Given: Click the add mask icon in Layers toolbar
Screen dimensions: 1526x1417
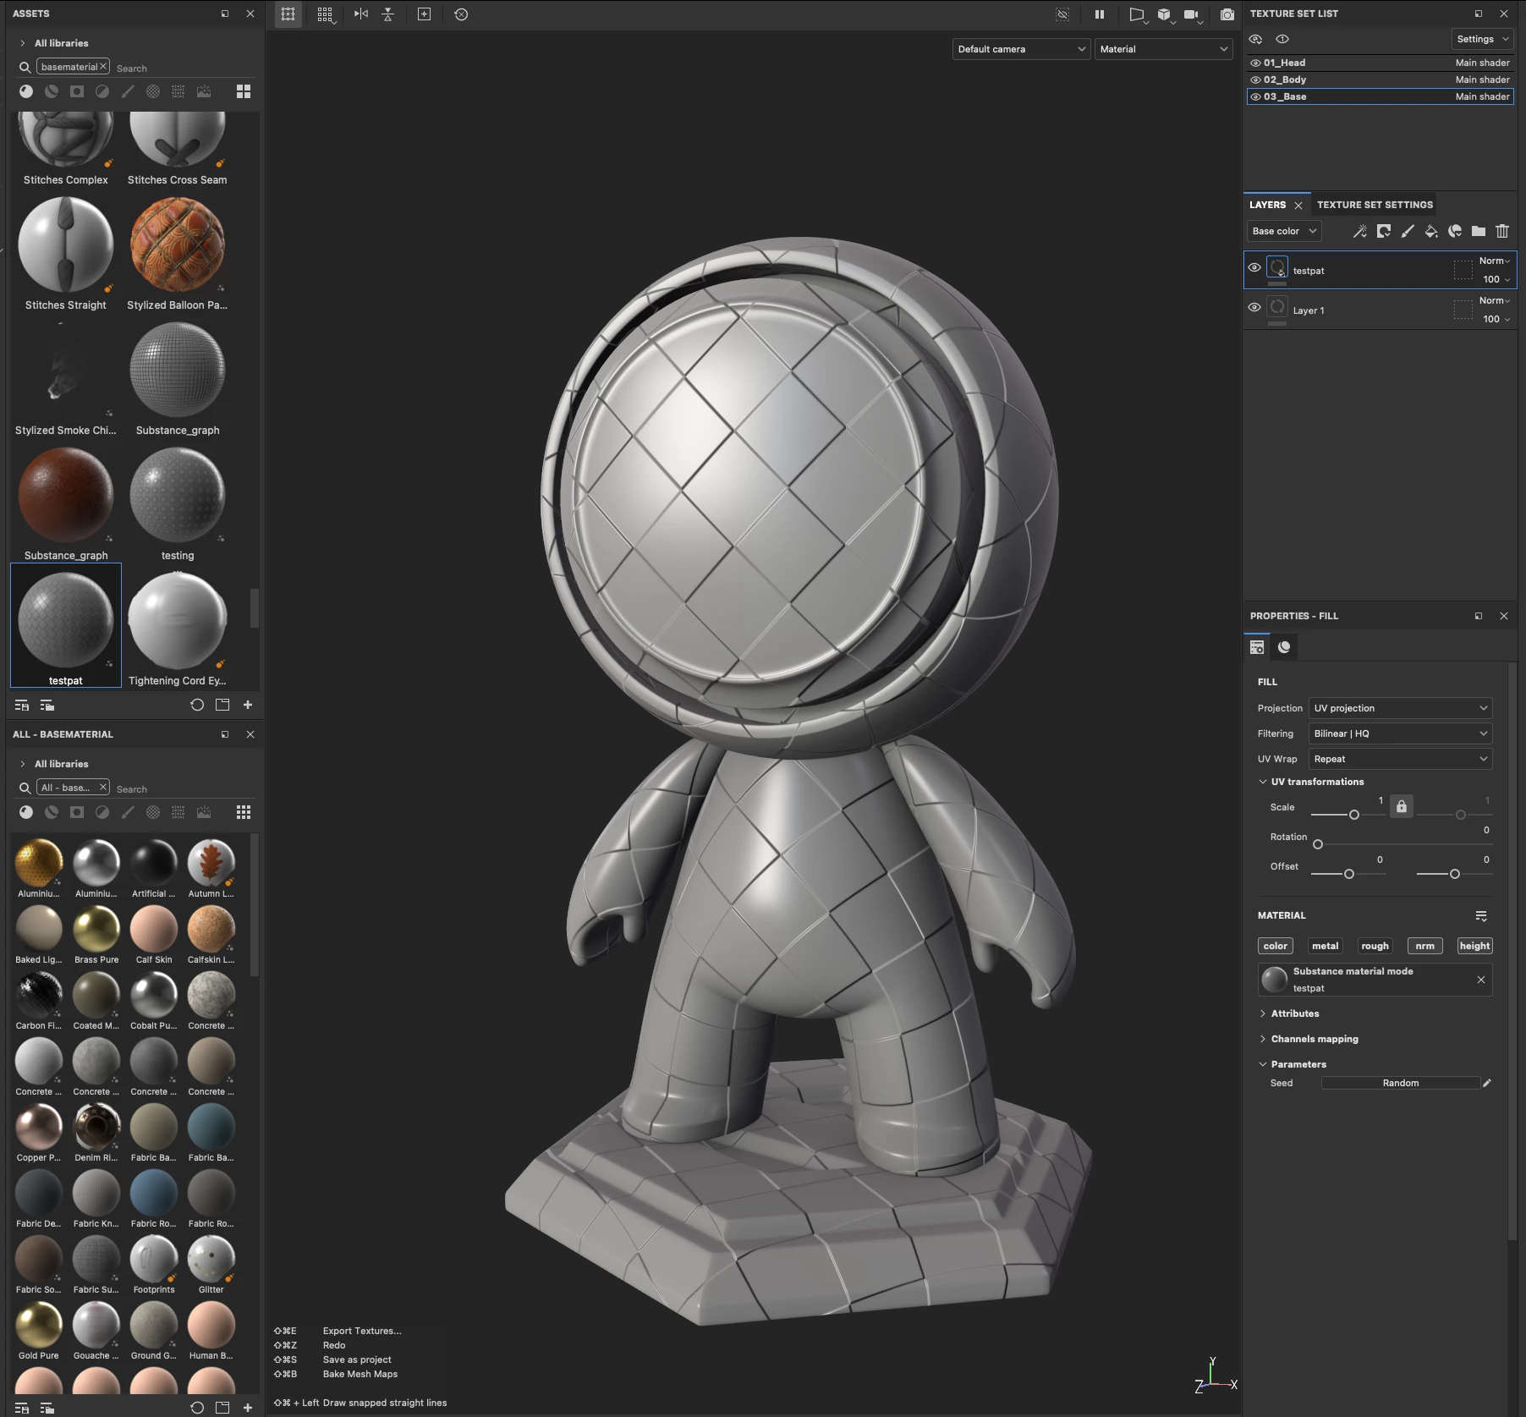Looking at the screenshot, I should pos(1384,231).
